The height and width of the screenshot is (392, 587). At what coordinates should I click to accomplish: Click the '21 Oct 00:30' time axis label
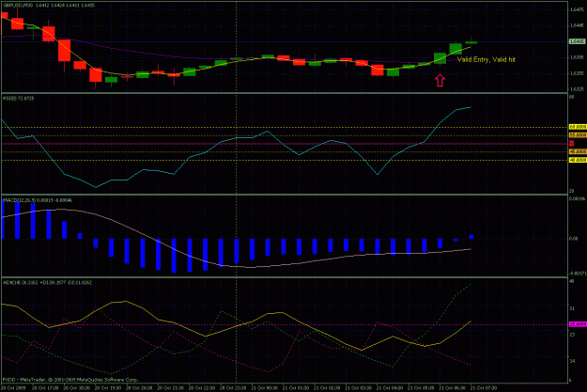coord(264,388)
